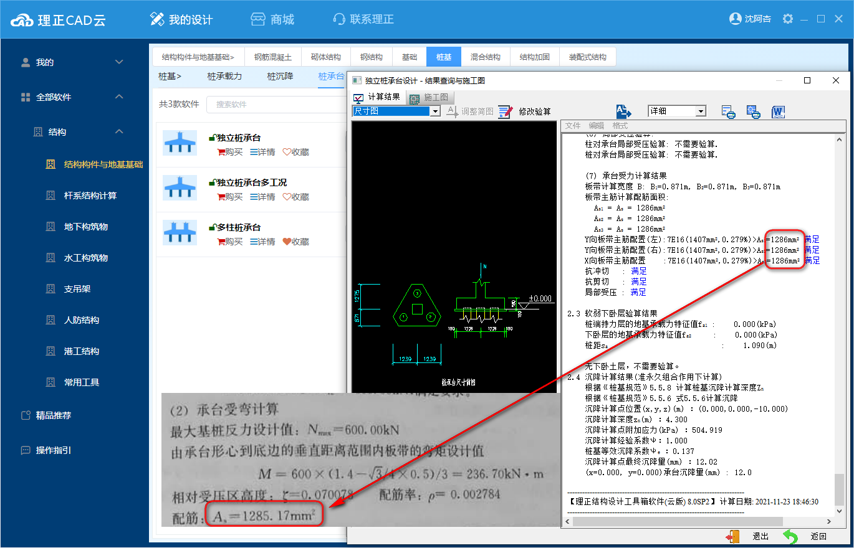Image resolution: width=854 pixels, height=548 pixels.
Task: Click the text export arrow icon
Action: [624, 111]
